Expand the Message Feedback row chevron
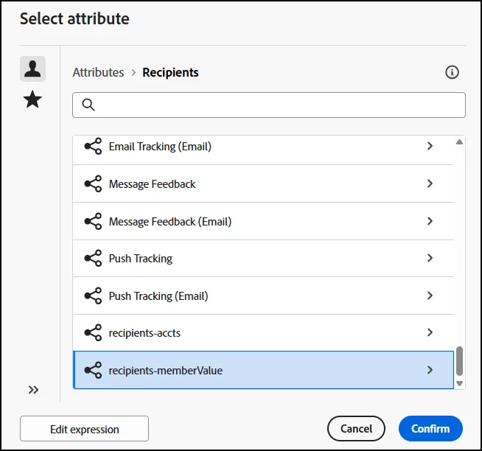The image size is (482, 451). coord(430,183)
